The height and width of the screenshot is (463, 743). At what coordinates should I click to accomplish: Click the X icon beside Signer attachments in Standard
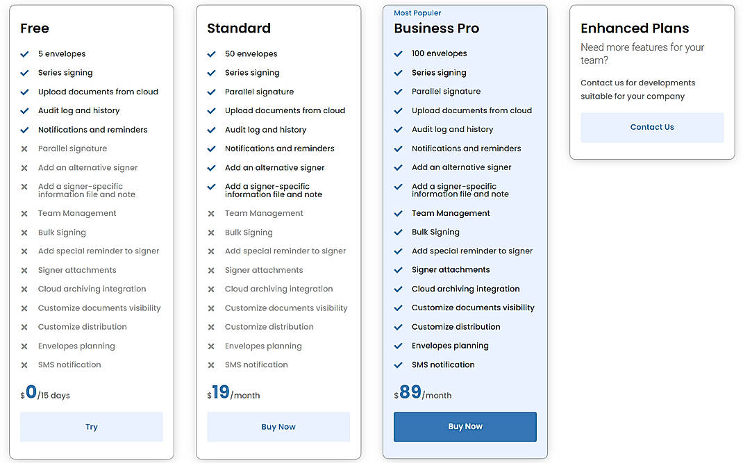pyautogui.click(x=211, y=270)
